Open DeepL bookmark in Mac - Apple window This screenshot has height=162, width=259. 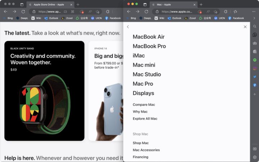(145, 18)
